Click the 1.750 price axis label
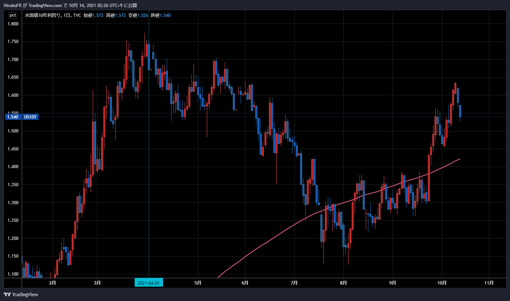510x301 pixels. point(13,42)
